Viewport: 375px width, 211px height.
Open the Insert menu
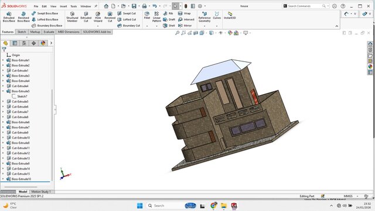pyautogui.click(x=63, y=6)
